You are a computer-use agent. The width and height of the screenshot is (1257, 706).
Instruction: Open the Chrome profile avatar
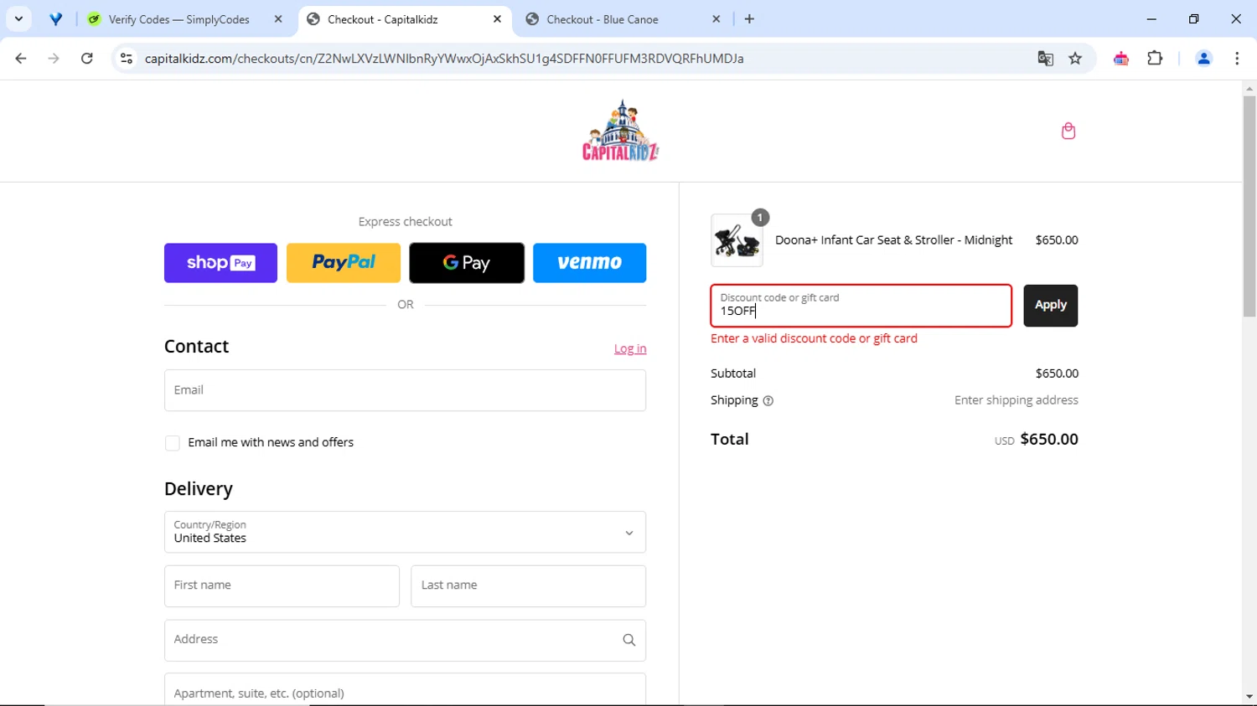click(x=1203, y=59)
